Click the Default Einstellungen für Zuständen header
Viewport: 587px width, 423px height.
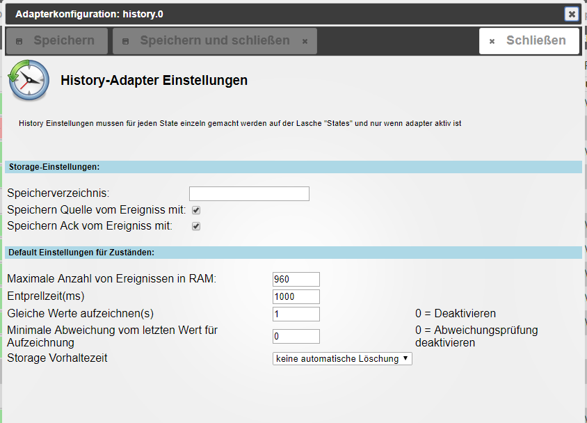coord(292,253)
